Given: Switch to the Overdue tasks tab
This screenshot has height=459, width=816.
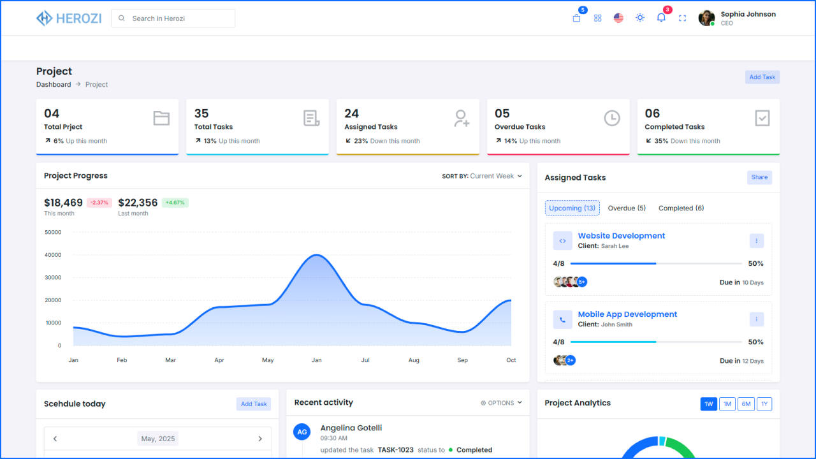Looking at the screenshot, I should pyautogui.click(x=626, y=208).
